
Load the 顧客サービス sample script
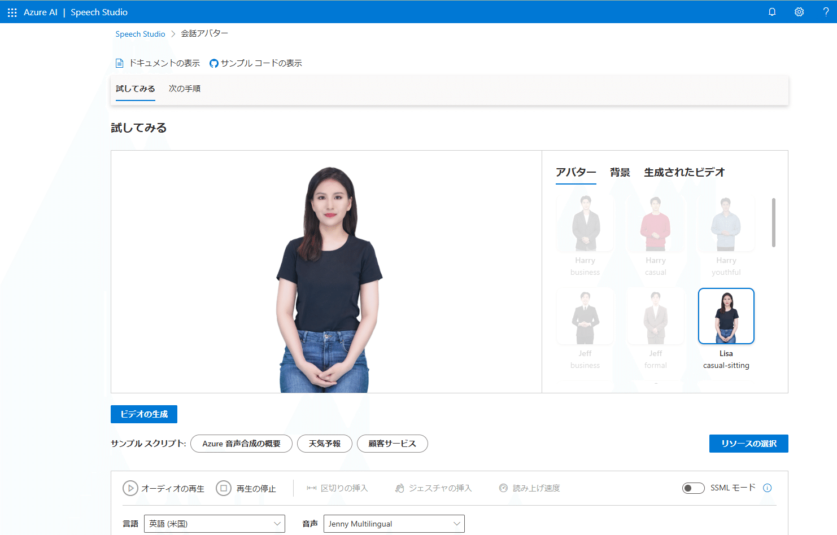[393, 444]
